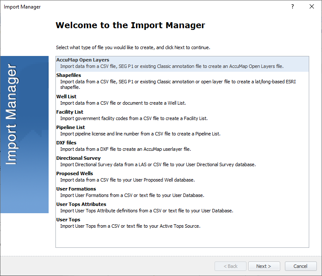Cancel the Import Manager wizard

click(300, 266)
